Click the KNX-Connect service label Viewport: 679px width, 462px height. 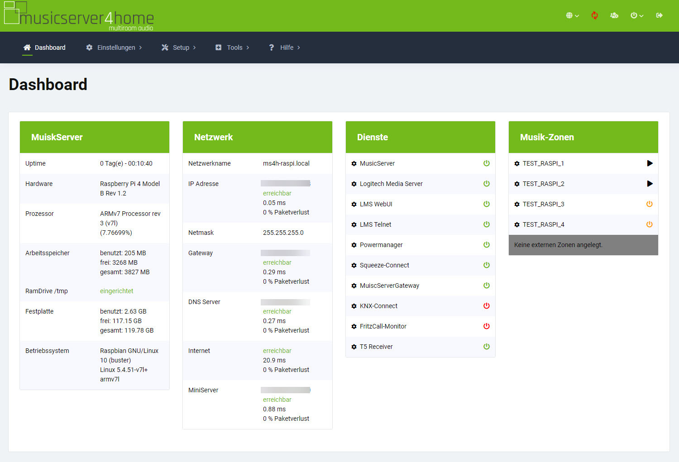[x=378, y=306]
